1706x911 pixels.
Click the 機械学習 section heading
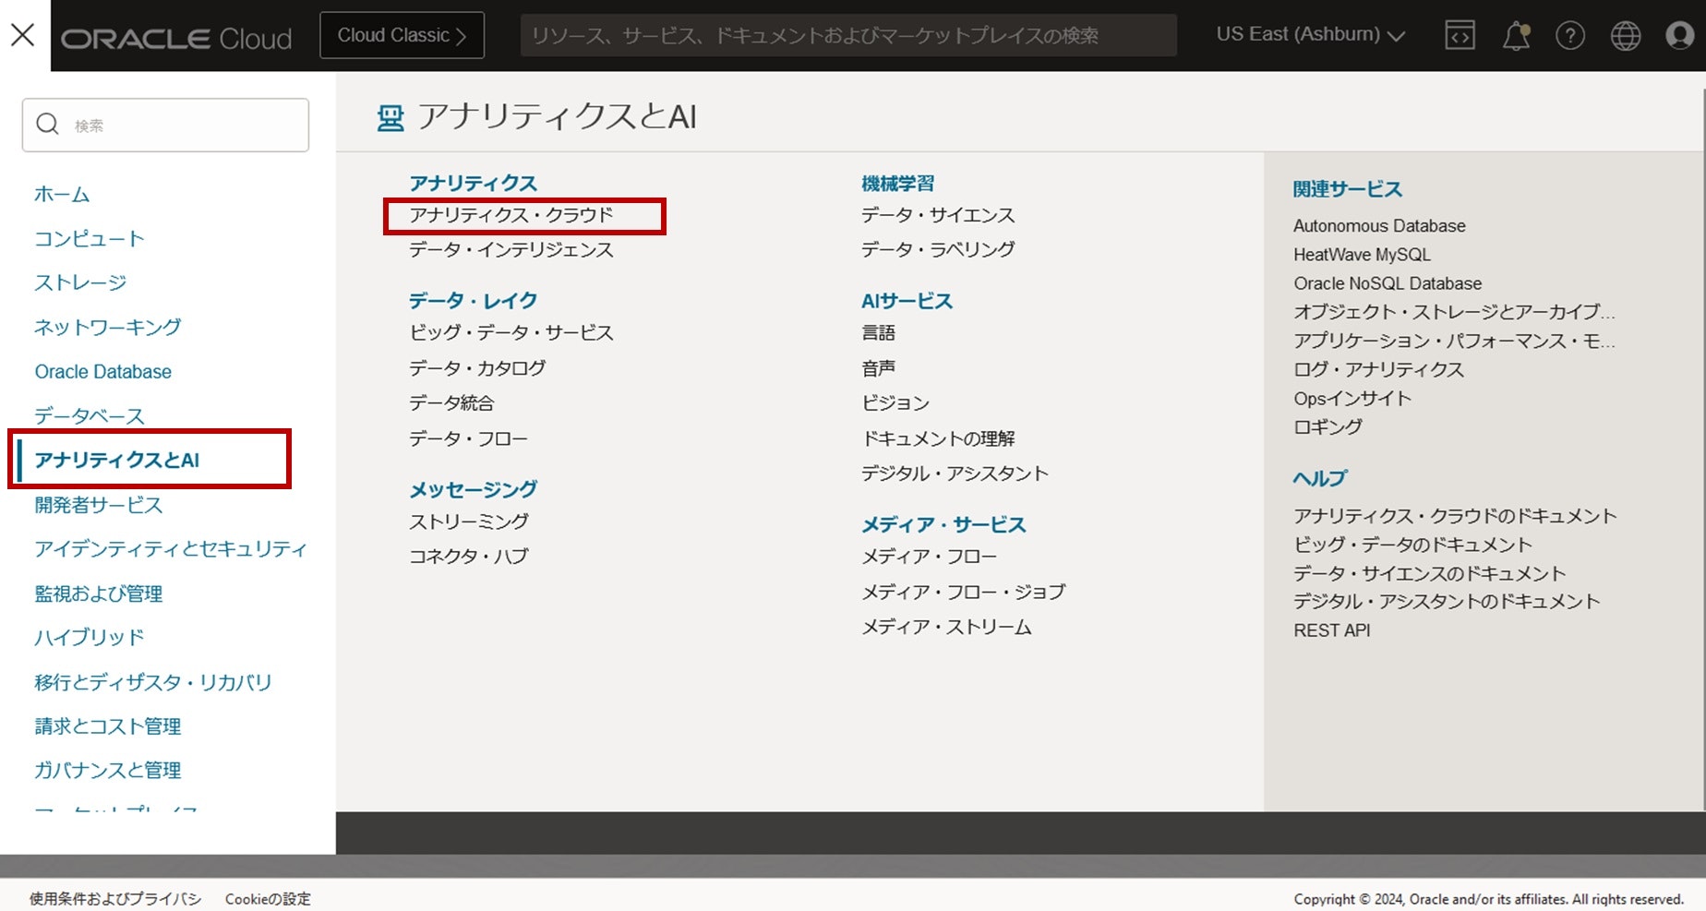(x=897, y=183)
